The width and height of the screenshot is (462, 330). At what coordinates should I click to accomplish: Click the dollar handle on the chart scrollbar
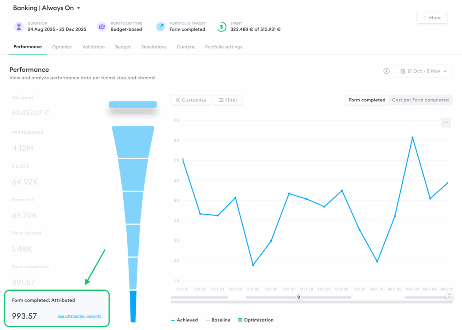(x=298, y=297)
